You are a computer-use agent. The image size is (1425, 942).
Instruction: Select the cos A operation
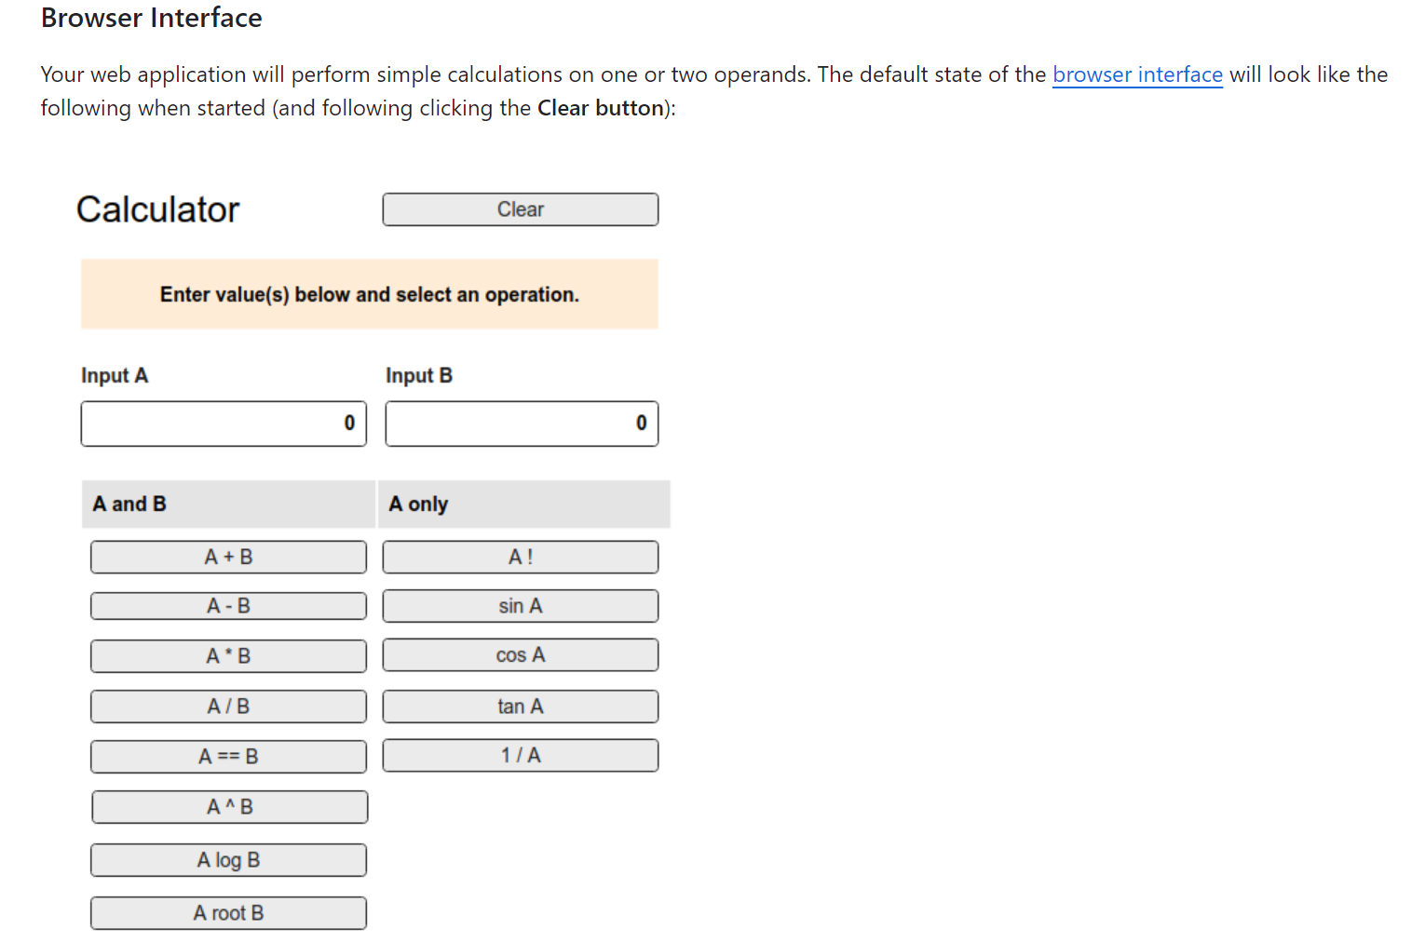pos(520,654)
